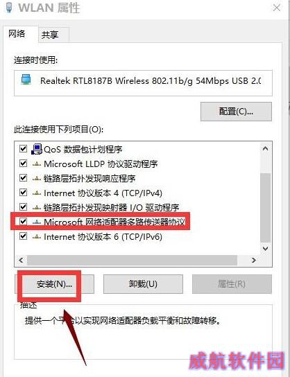Screen dimensions: 290x377
Task: Toggle the Internet 协议版本 4 (TCP/IPv4) checkbox
Action: [23, 193]
